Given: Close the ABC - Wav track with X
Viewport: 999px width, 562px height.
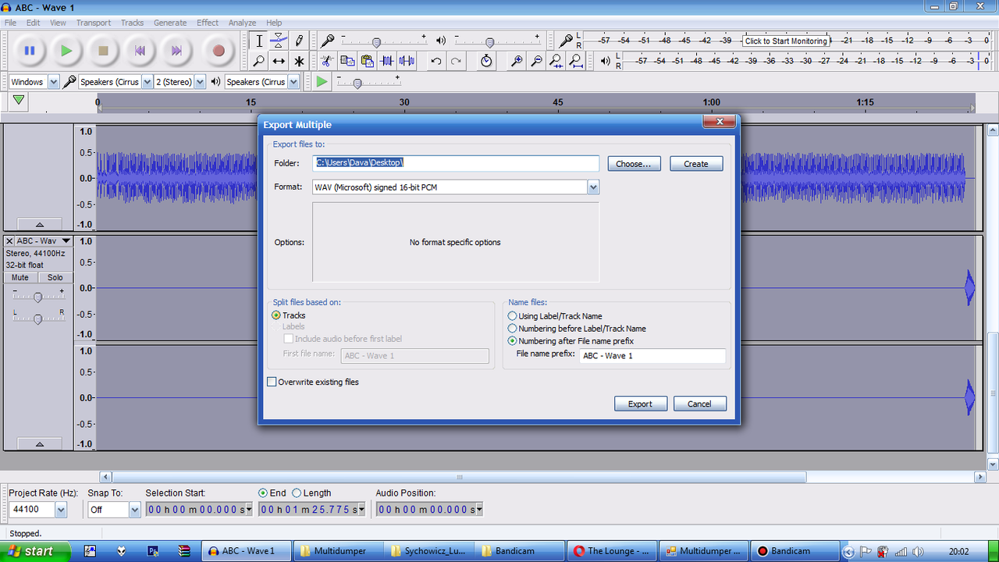Looking at the screenshot, I should click(9, 241).
